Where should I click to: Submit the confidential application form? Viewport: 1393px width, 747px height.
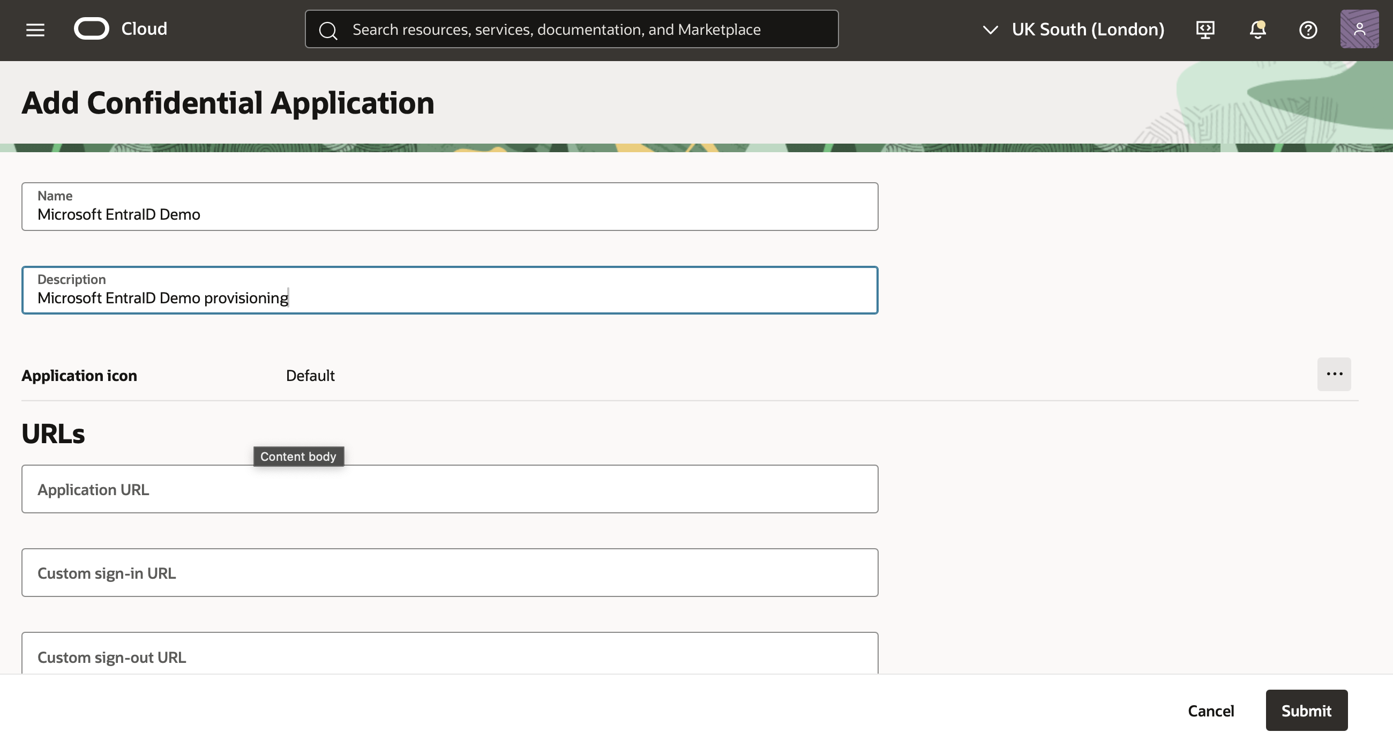tap(1306, 710)
